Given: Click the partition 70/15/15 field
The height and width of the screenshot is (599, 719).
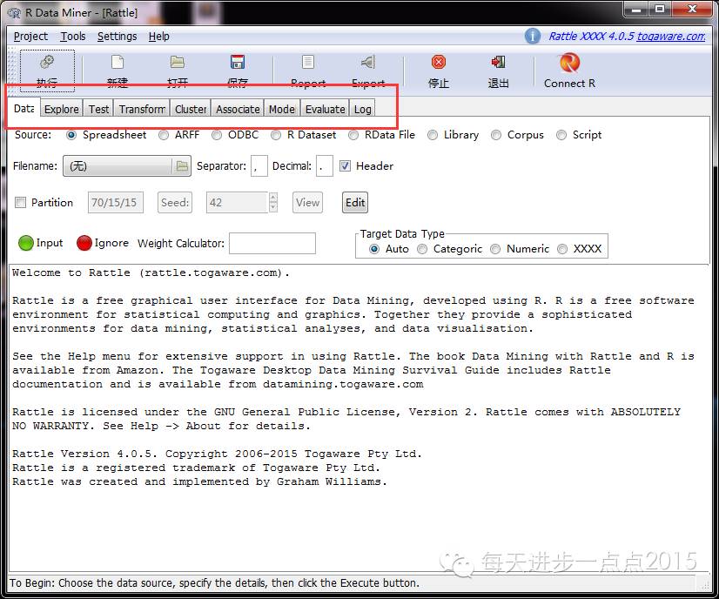Looking at the screenshot, I should [x=116, y=202].
